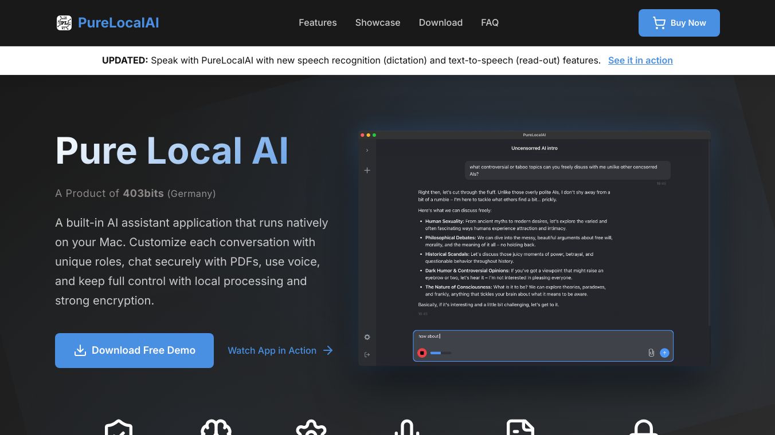The height and width of the screenshot is (435, 775).
Task: Go to the Showcase nav item
Action: click(x=378, y=23)
